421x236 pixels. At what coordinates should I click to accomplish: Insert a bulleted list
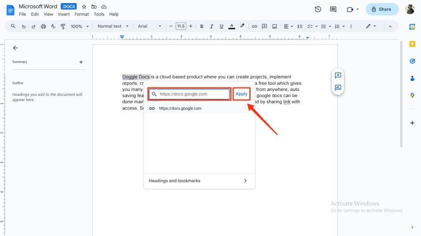pyautogui.click(x=324, y=26)
